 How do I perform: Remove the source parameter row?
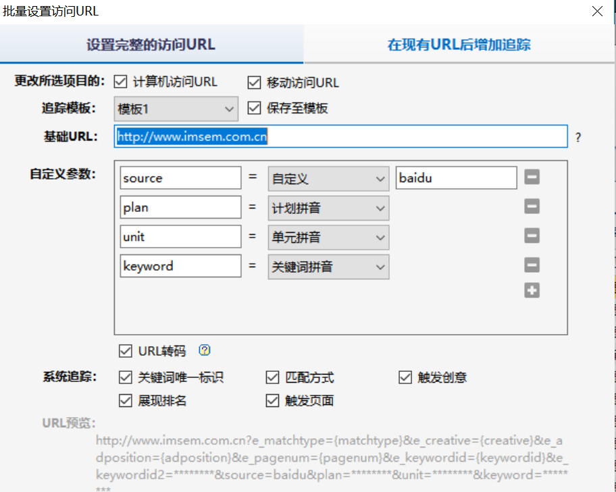point(532,177)
